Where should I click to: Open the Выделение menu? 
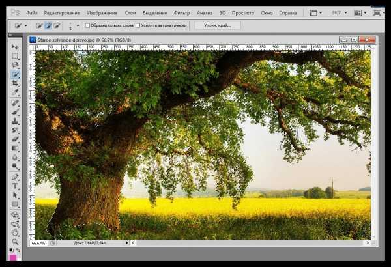point(154,13)
